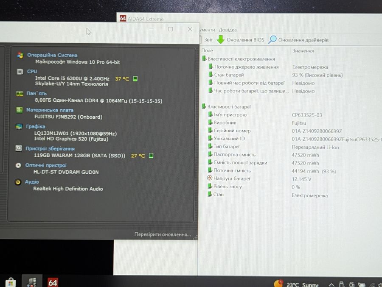Click the storage temperature 27 °C value
The image size is (382, 287).
(138, 156)
